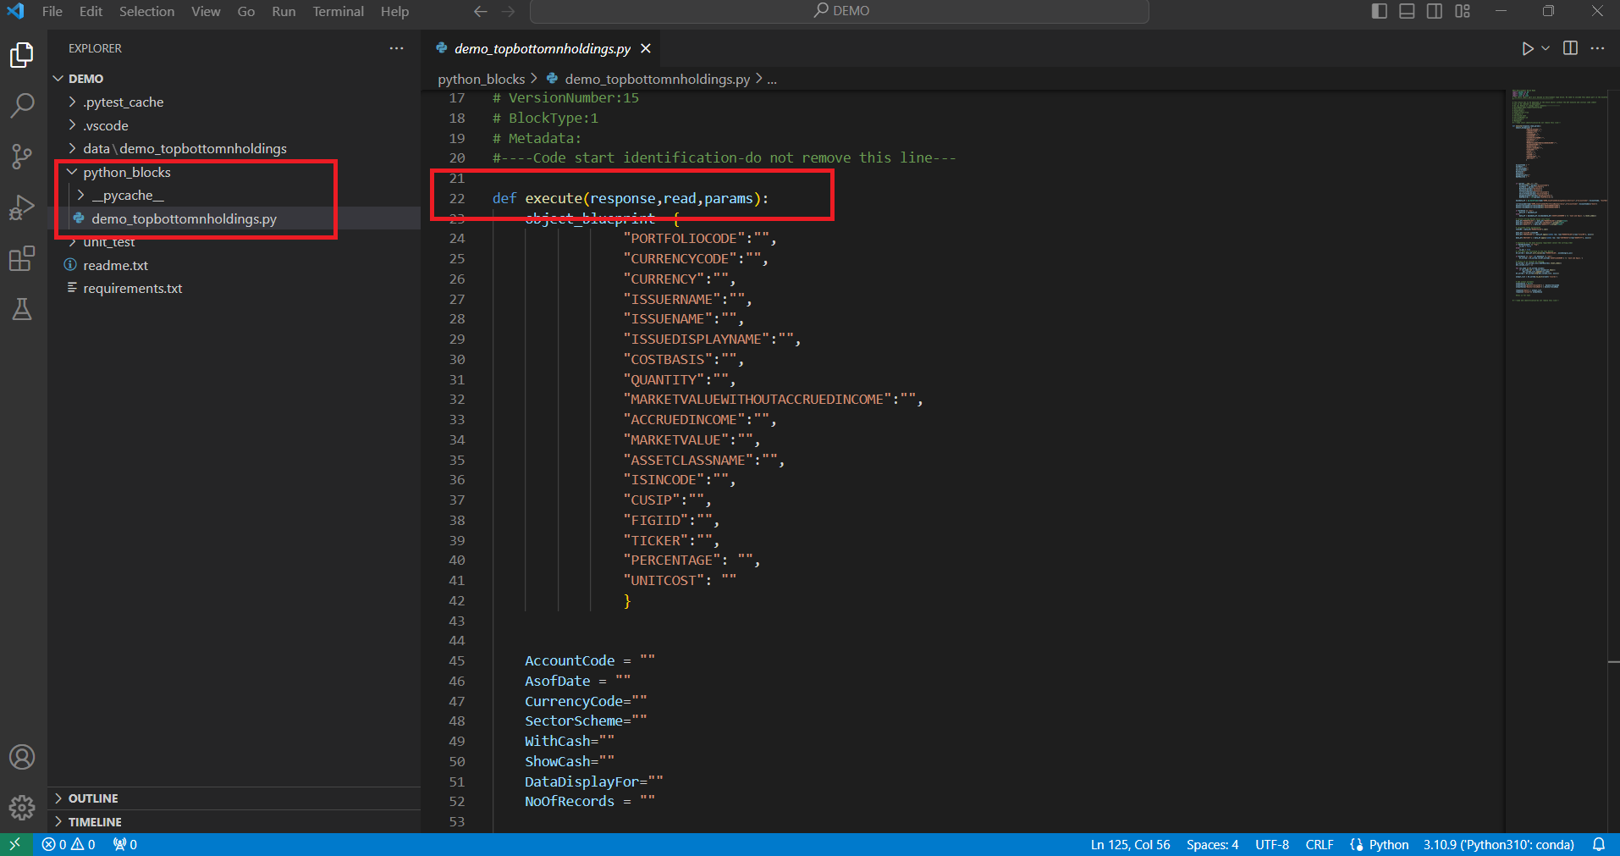1620x856 pixels.
Task: Select demo_topbottomnholdings.py in the file tree
Action: 234,218
